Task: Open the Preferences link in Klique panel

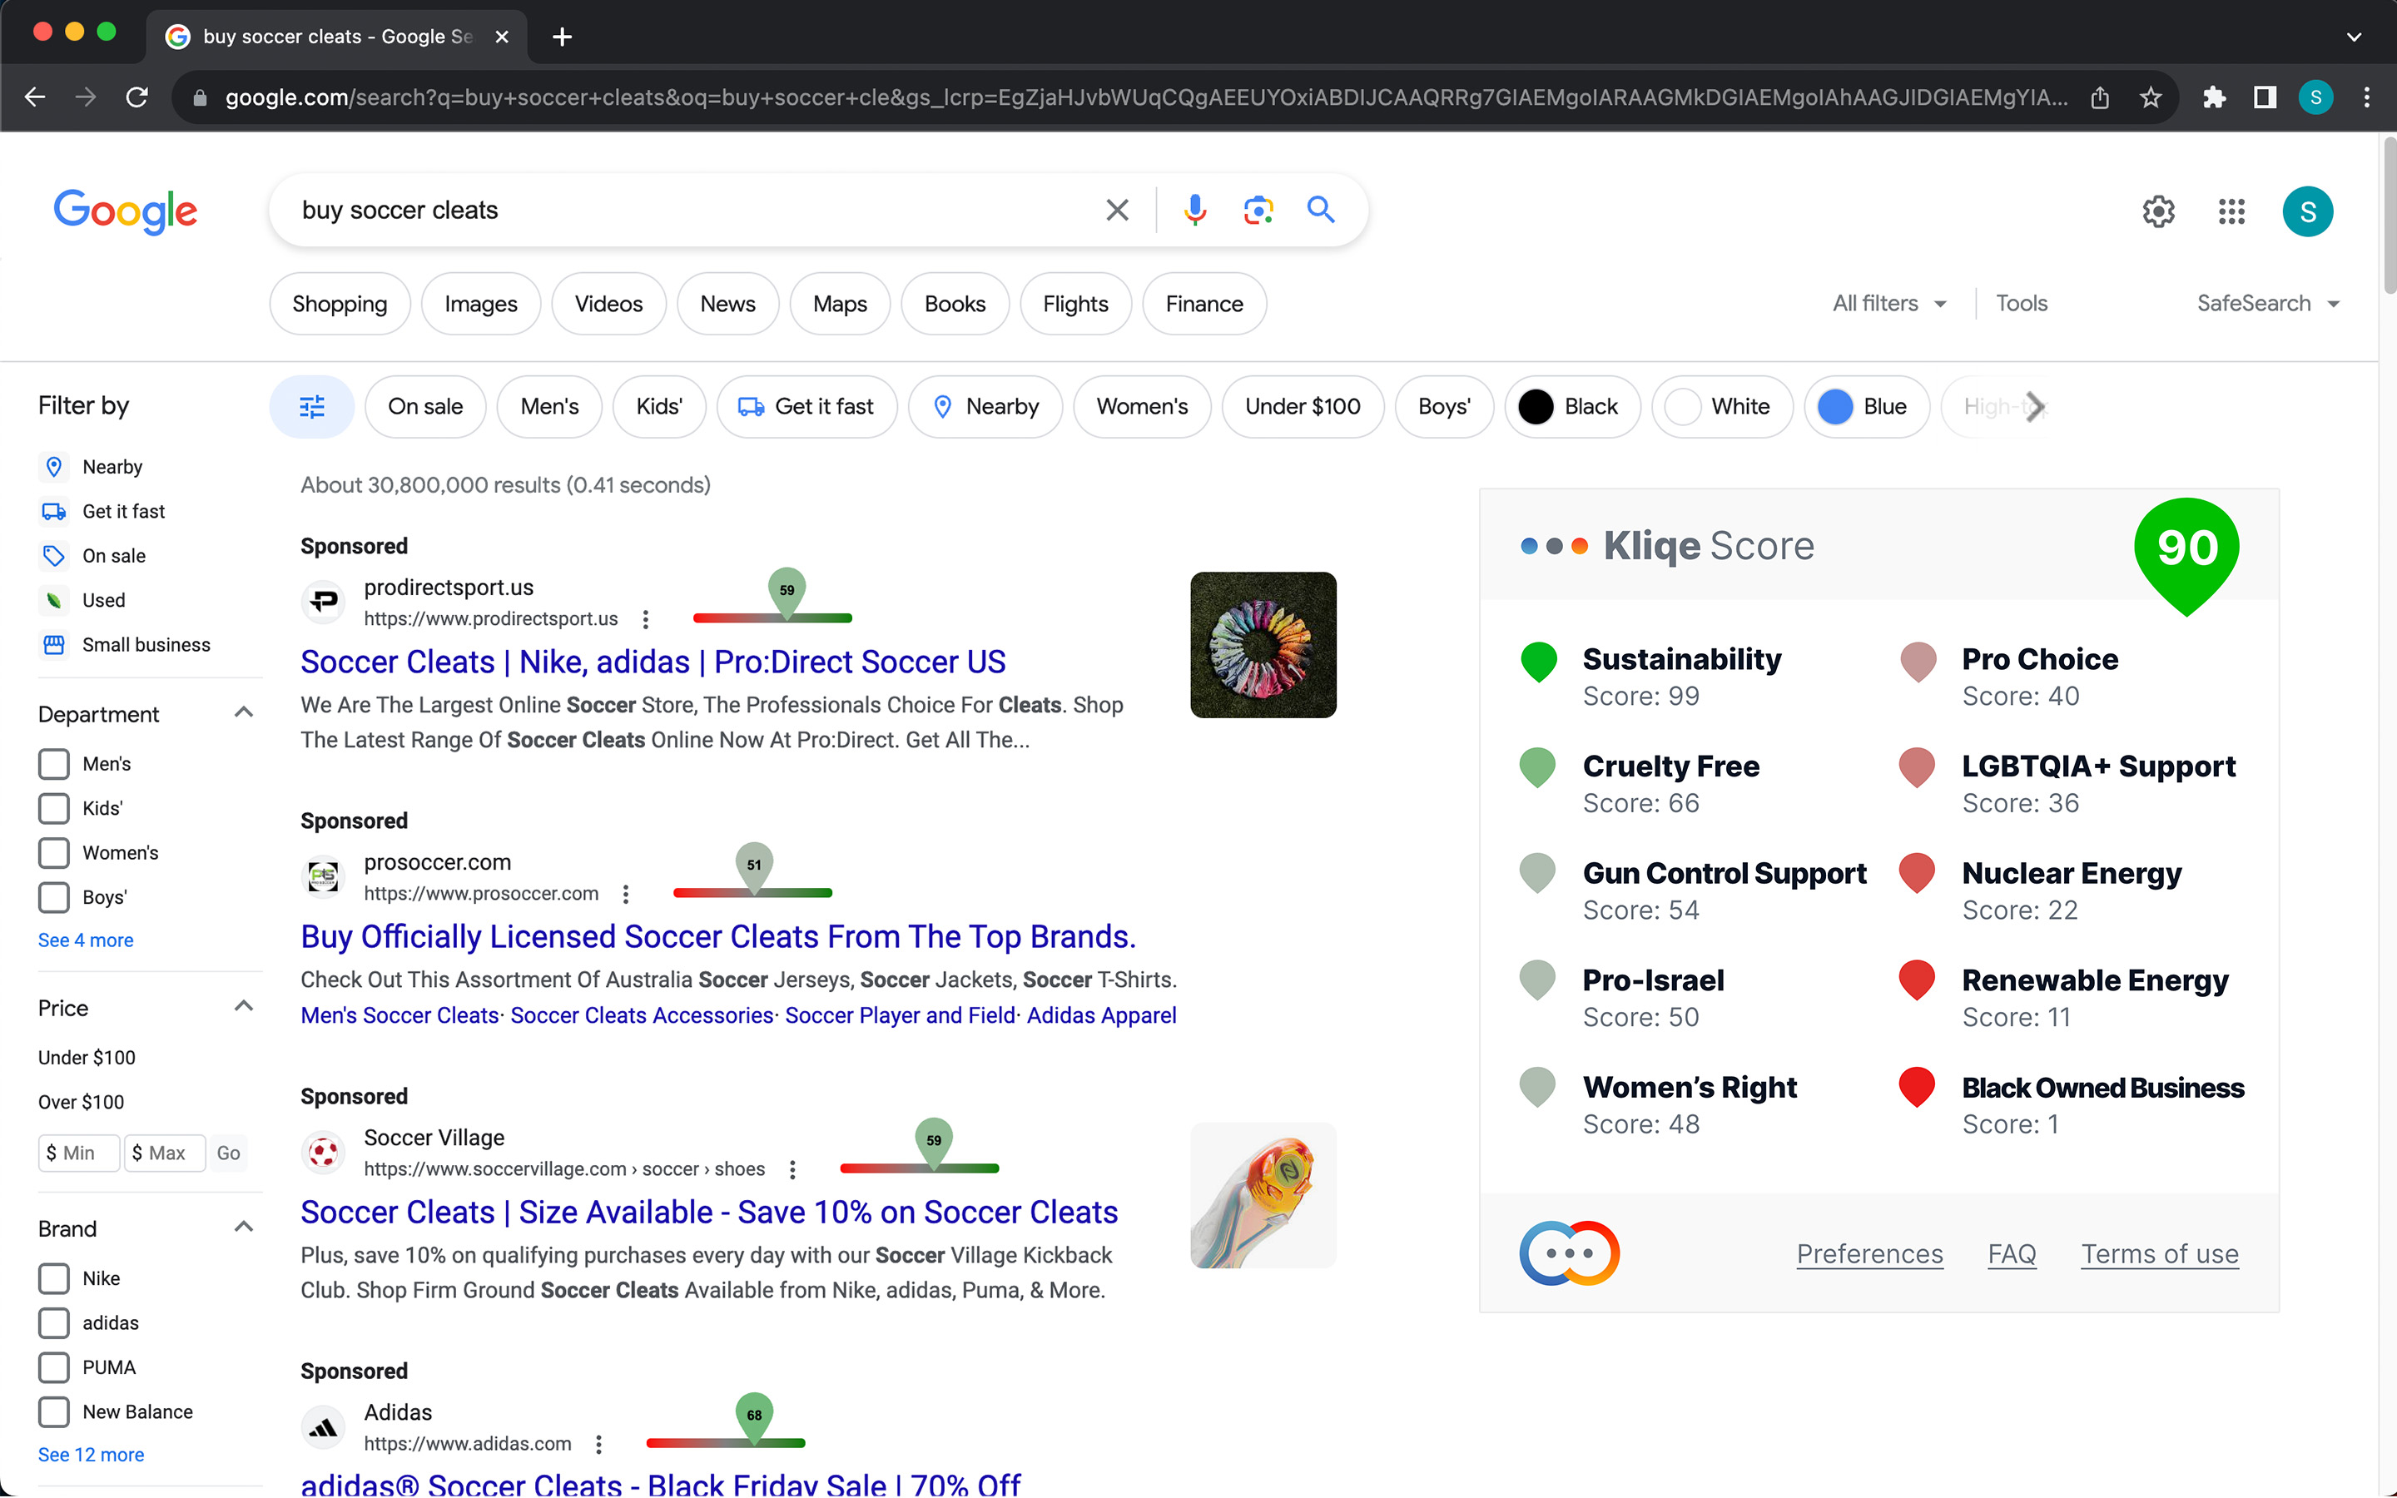Action: click(1869, 1253)
